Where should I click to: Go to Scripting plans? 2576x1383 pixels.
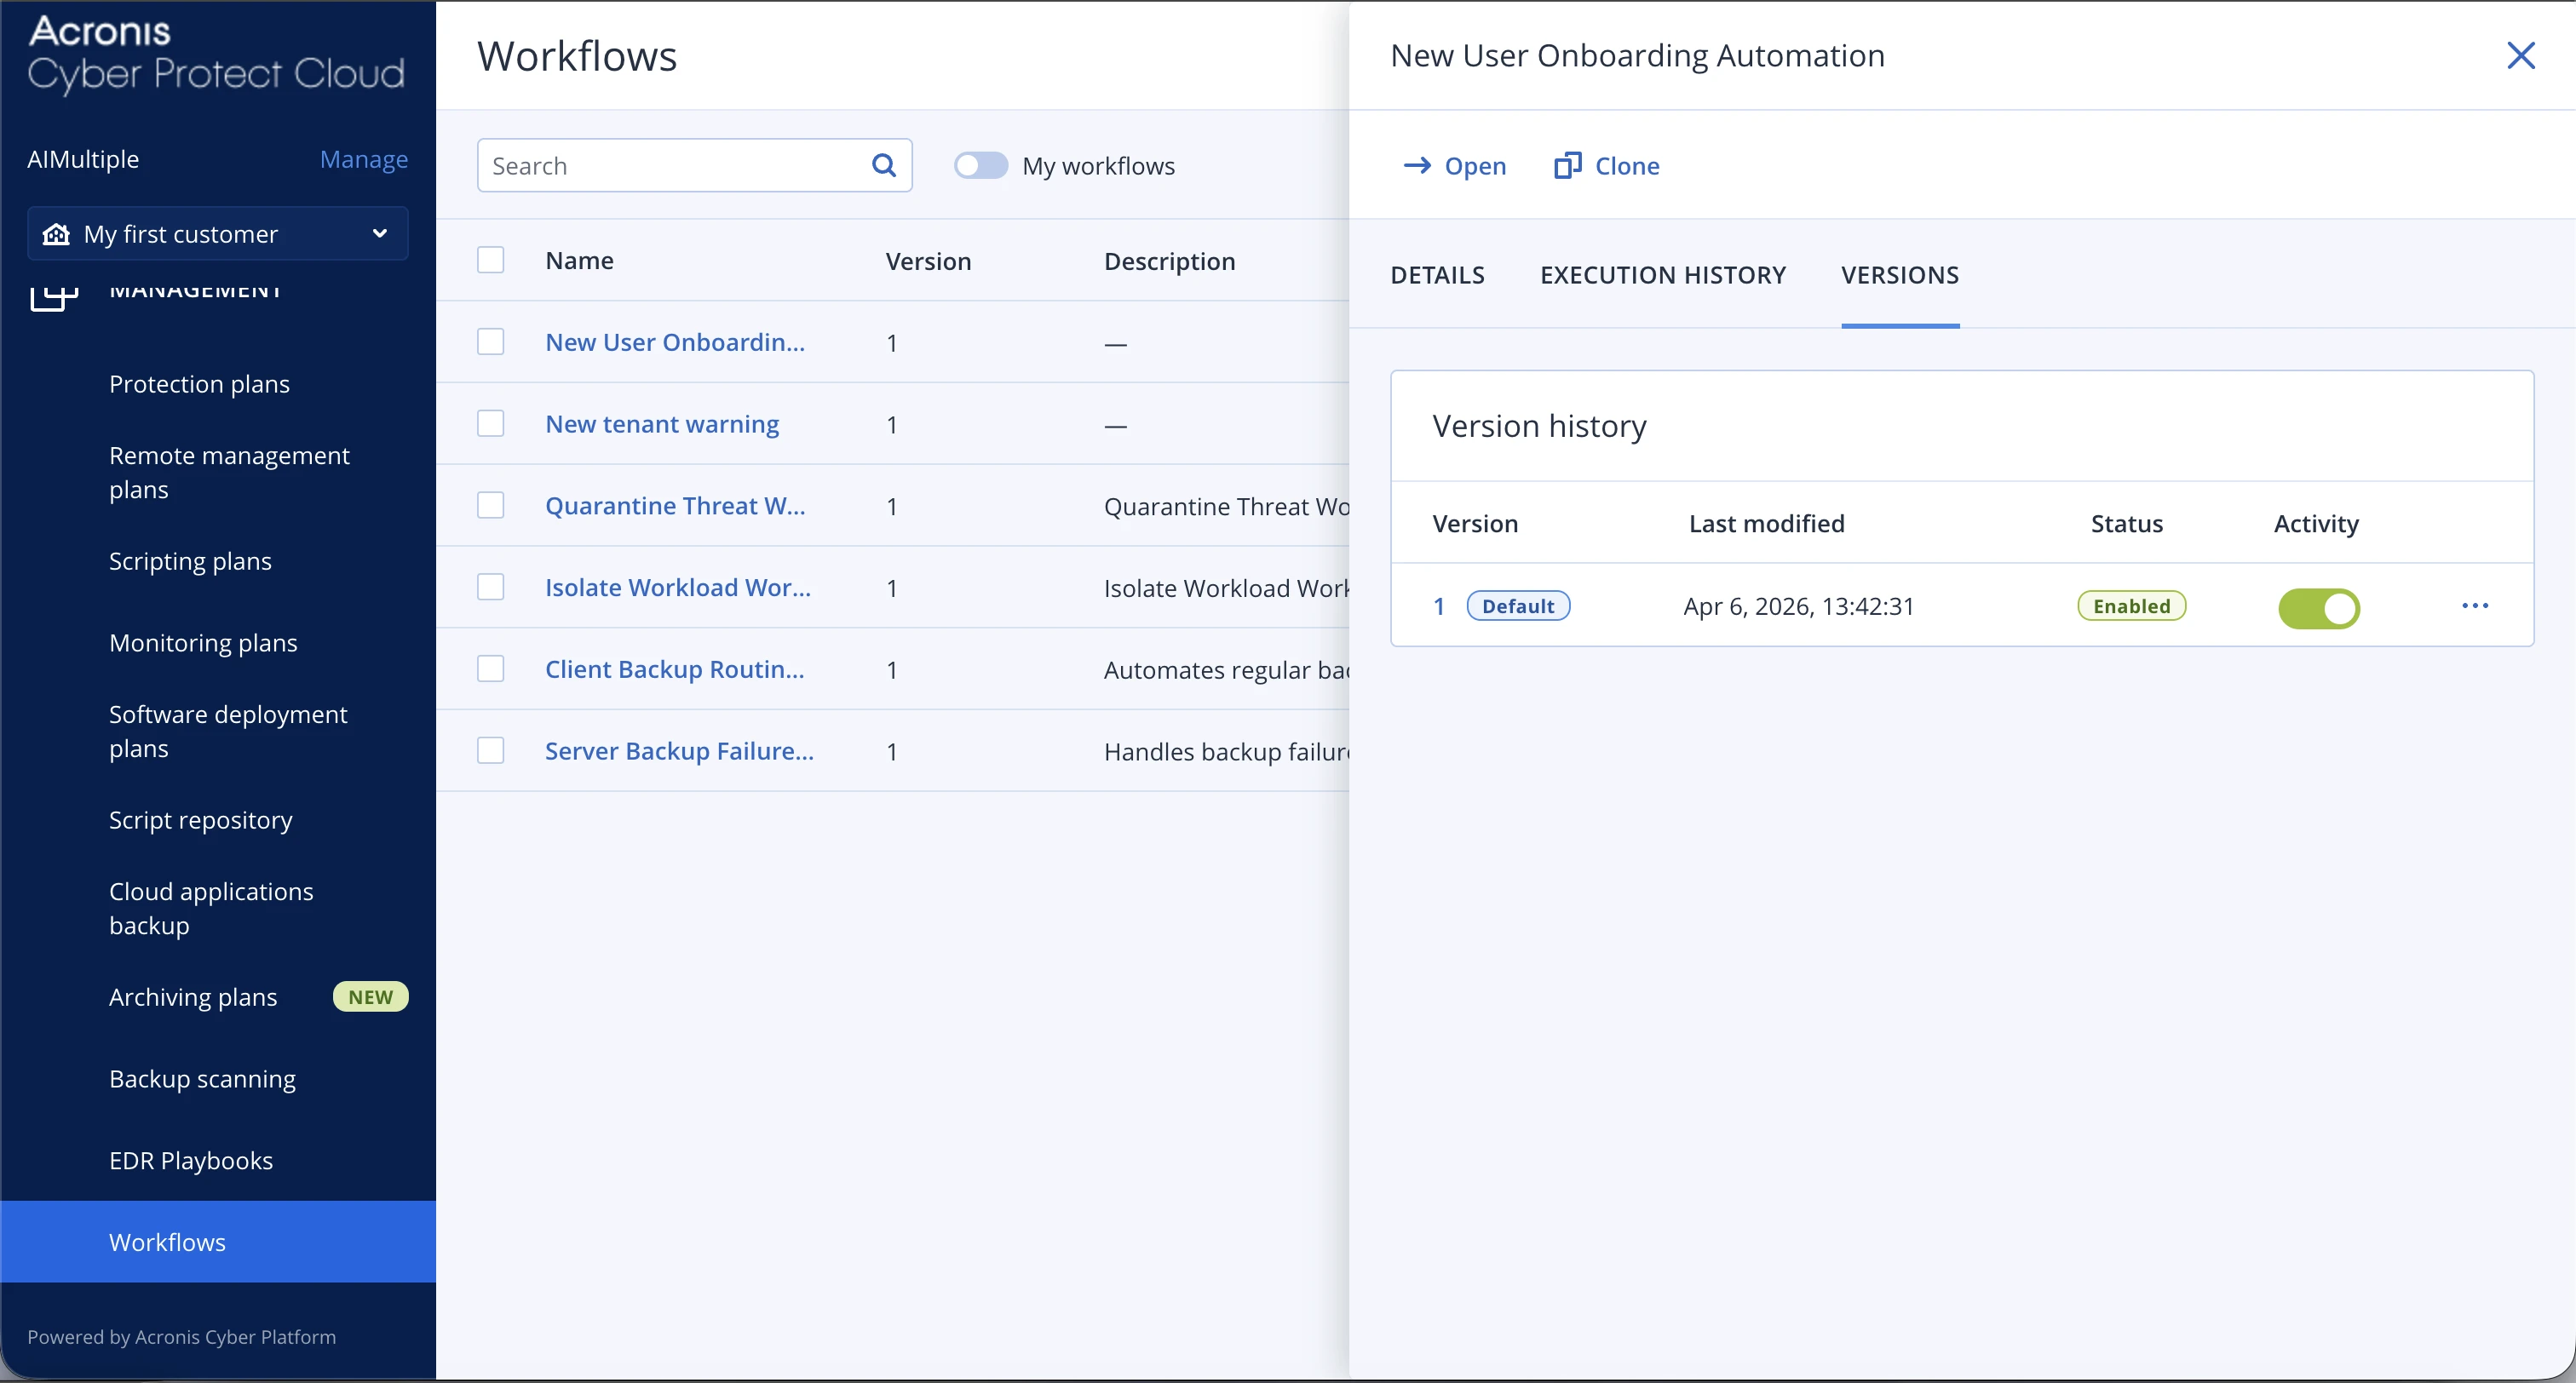coord(190,561)
